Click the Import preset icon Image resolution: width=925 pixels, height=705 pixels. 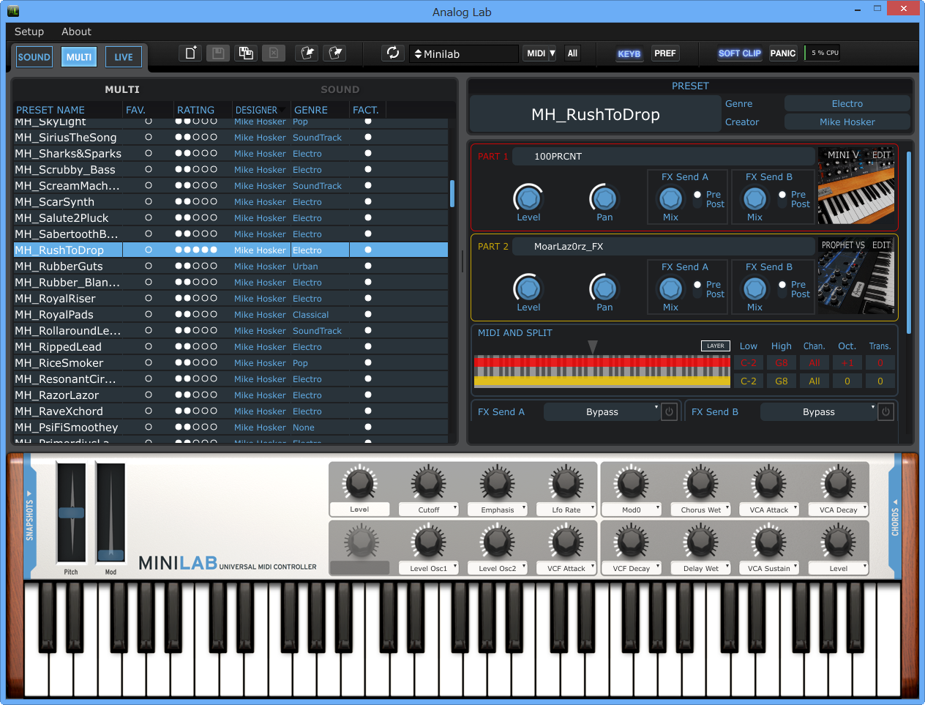307,53
